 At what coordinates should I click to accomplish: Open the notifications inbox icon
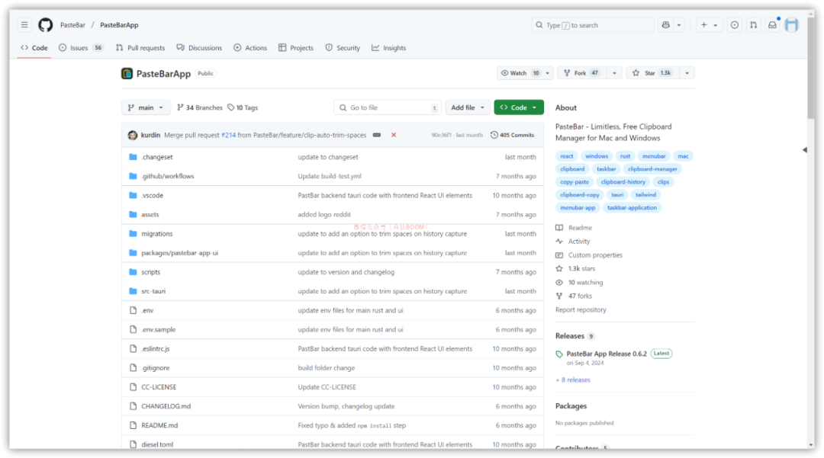(x=772, y=24)
